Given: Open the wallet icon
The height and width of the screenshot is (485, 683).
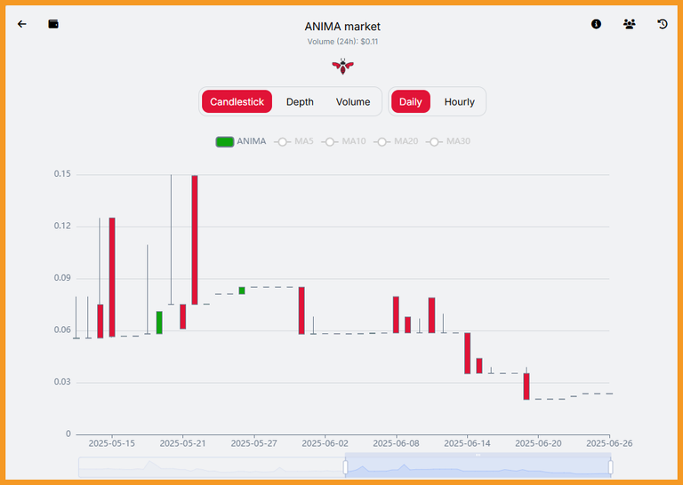Looking at the screenshot, I should point(53,24).
